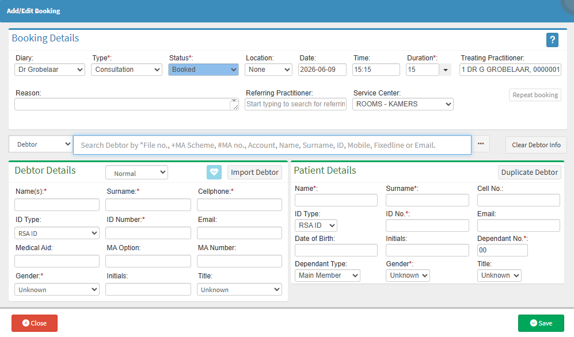
Task: Click the patient ID No. field
Action: coord(427,225)
